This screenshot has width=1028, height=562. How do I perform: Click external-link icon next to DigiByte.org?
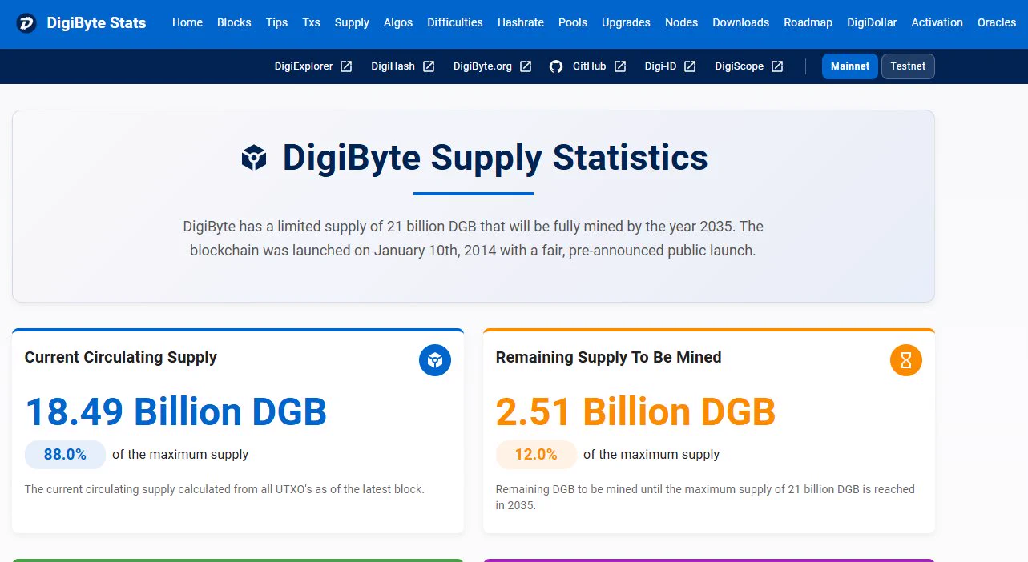[526, 66]
